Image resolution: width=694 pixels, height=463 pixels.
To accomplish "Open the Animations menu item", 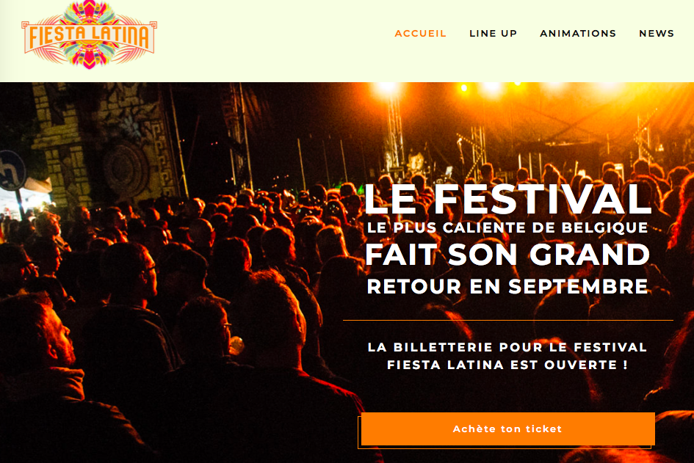I will pos(577,34).
